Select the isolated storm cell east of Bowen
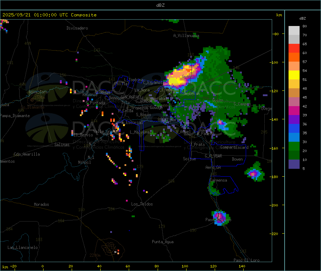 point(254,174)
